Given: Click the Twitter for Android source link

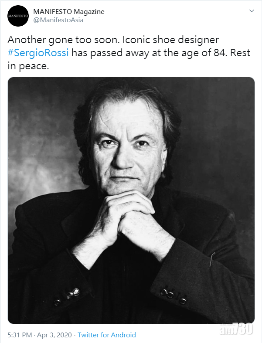Looking at the screenshot, I should click(107, 335).
